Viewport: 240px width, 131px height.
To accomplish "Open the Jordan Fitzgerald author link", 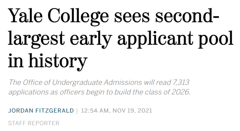I will (41, 111).
